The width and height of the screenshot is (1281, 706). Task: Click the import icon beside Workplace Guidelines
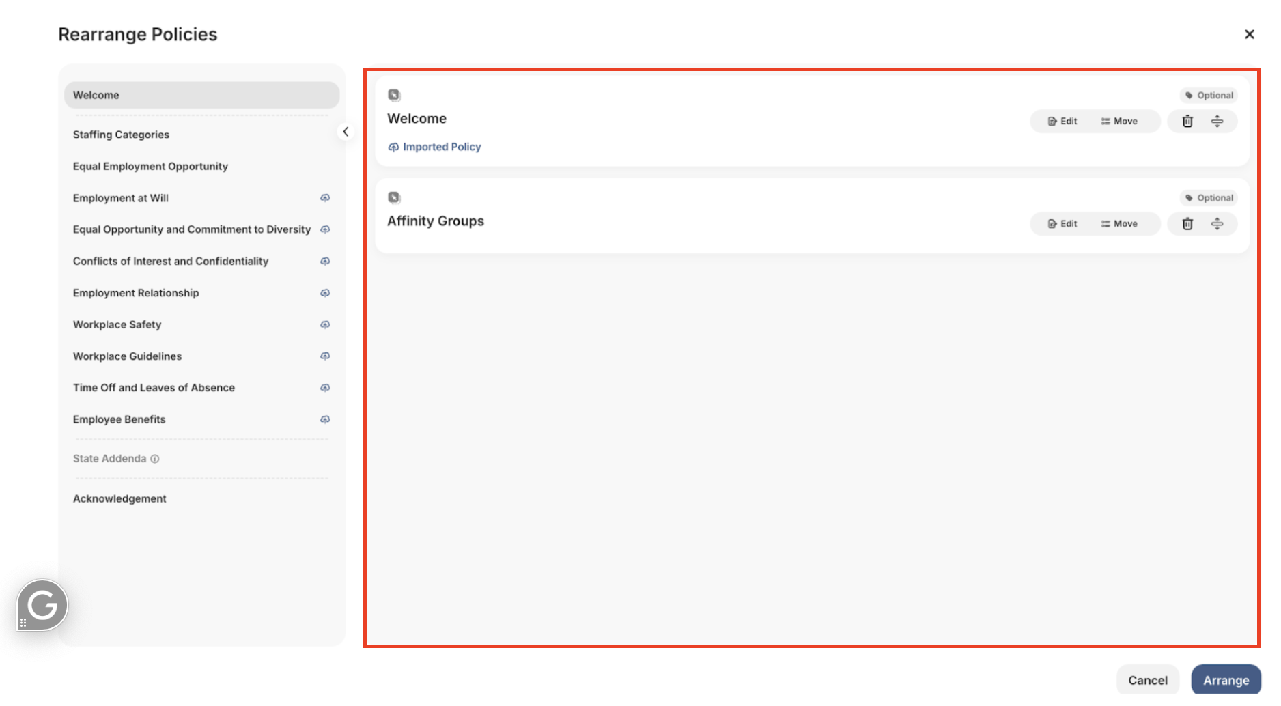[x=325, y=356]
